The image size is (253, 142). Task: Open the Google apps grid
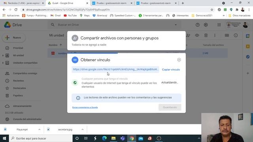219,25
